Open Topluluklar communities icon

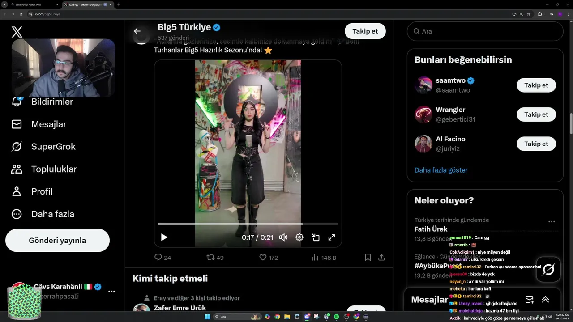[x=17, y=169]
